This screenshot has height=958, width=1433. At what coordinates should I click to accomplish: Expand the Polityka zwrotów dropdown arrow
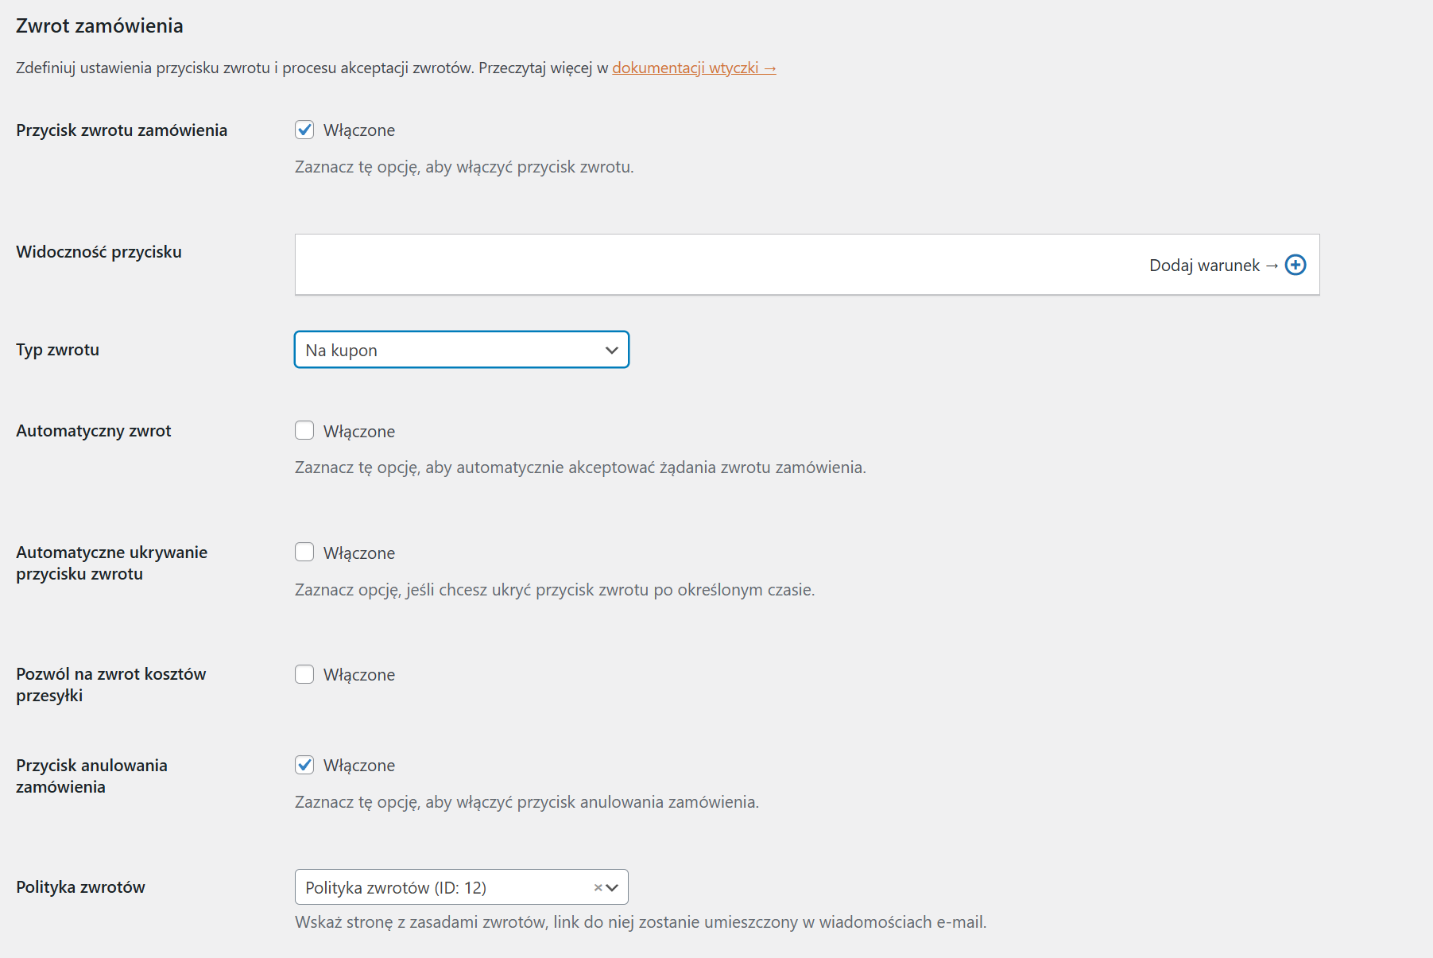pos(612,888)
